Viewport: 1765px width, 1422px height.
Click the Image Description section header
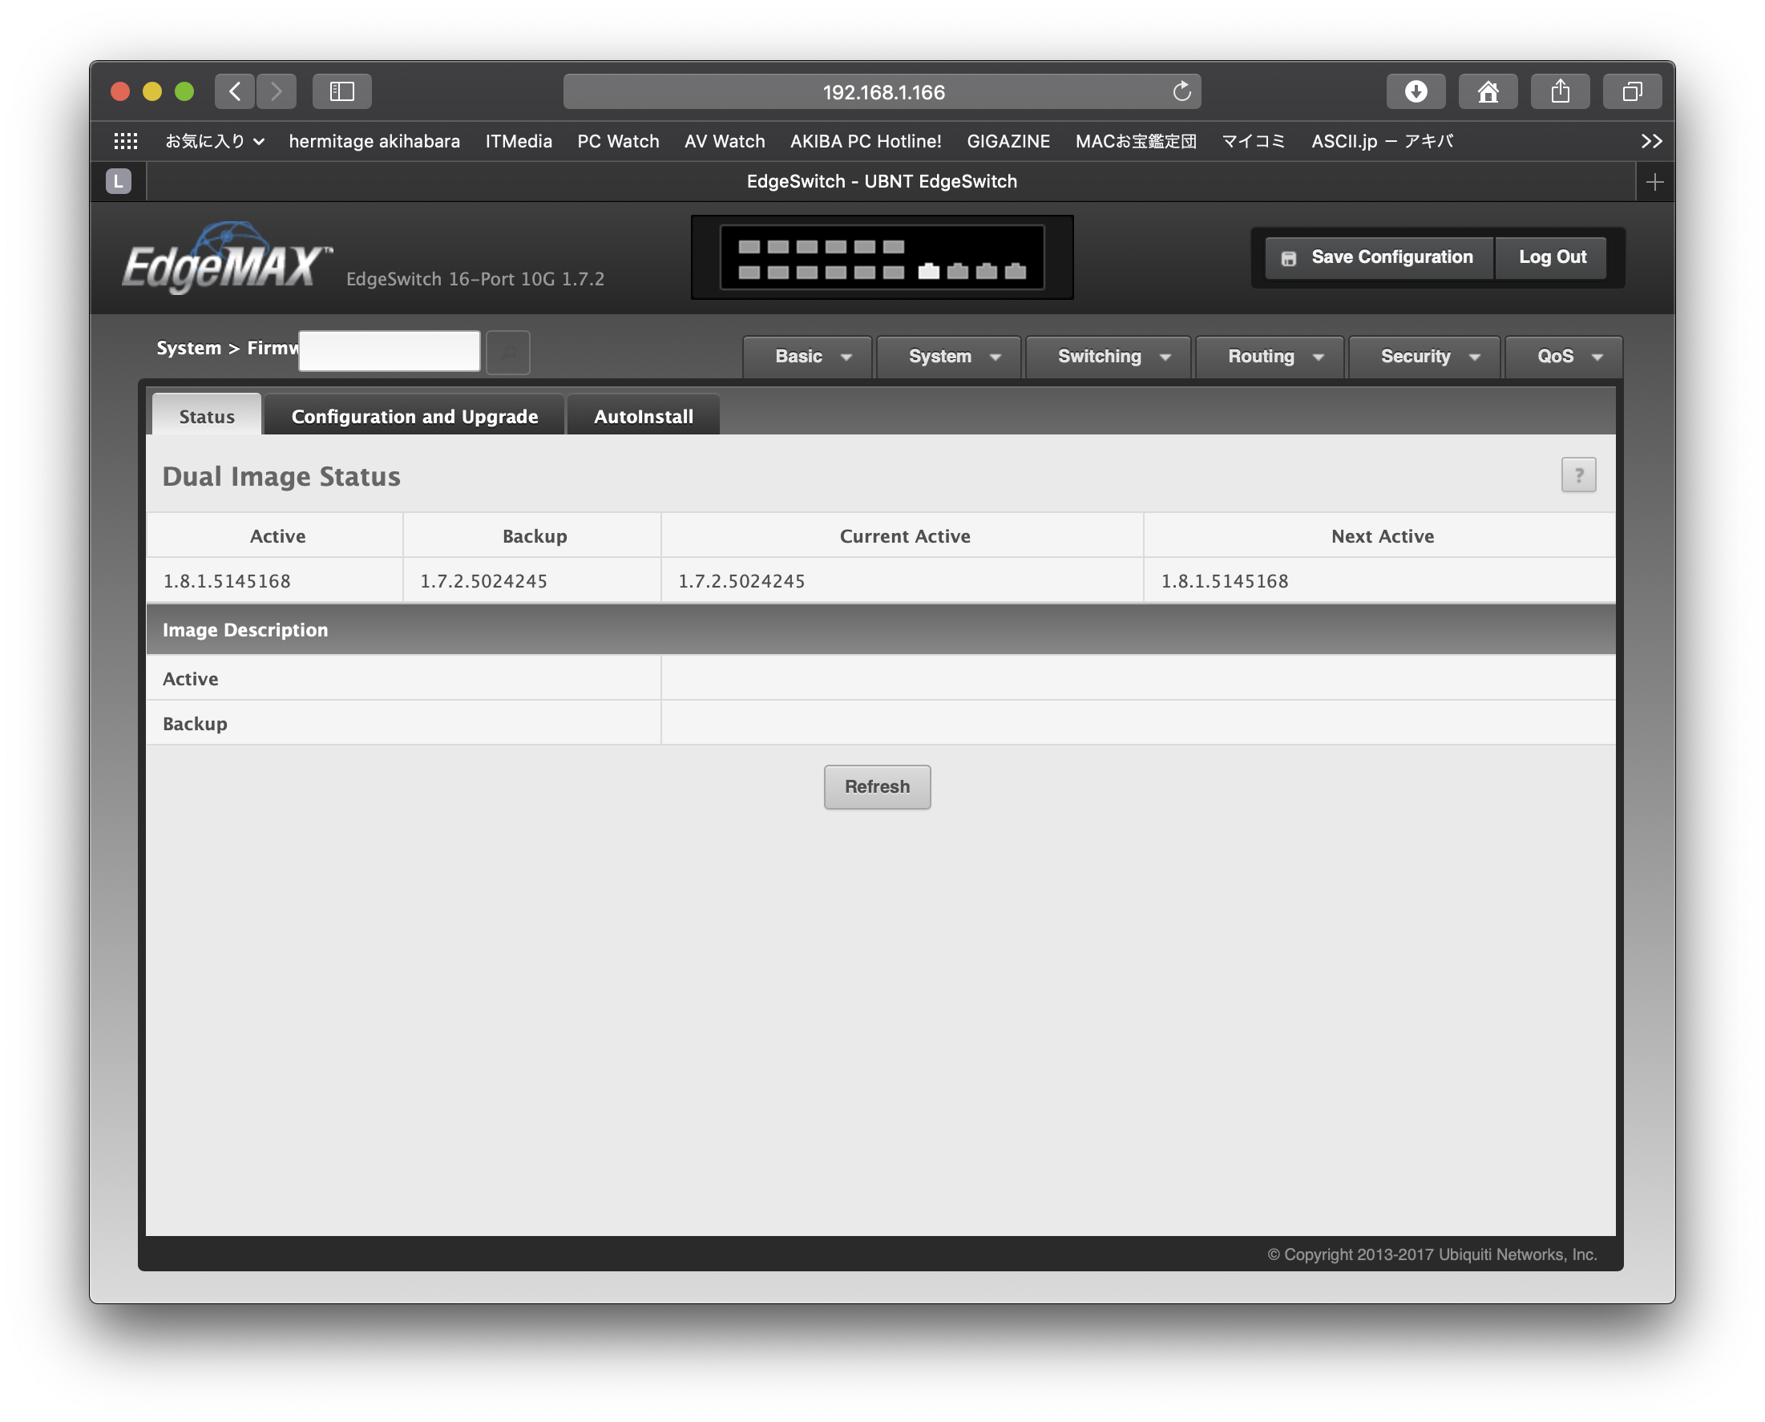(x=880, y=629)
